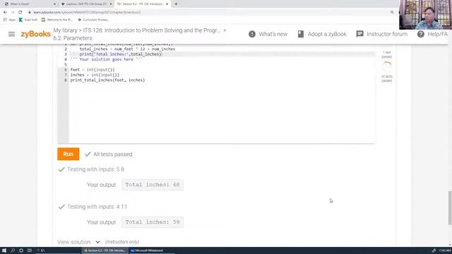Open the Welcome bookmark in bookmarks bar
This screenshot has height=254, width=452.
[x=56, y=20]
